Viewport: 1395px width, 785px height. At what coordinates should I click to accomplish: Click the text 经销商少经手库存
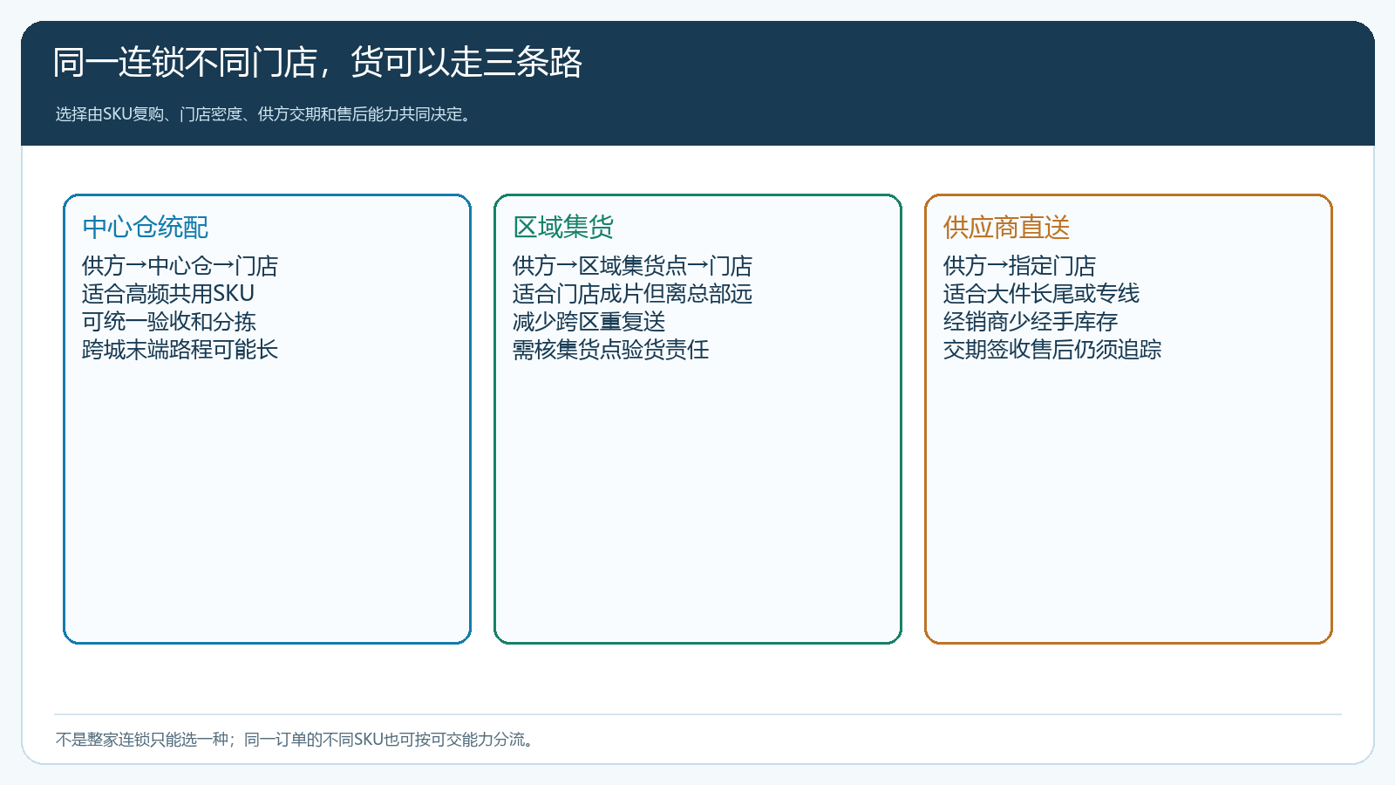[1030, 321]
